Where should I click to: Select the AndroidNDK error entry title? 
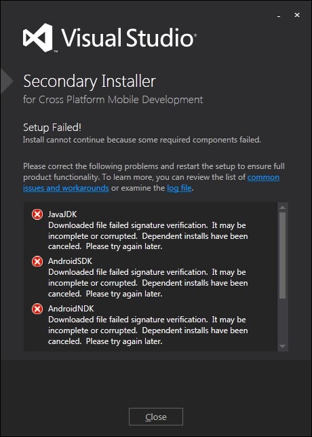[x=71, y=309]
